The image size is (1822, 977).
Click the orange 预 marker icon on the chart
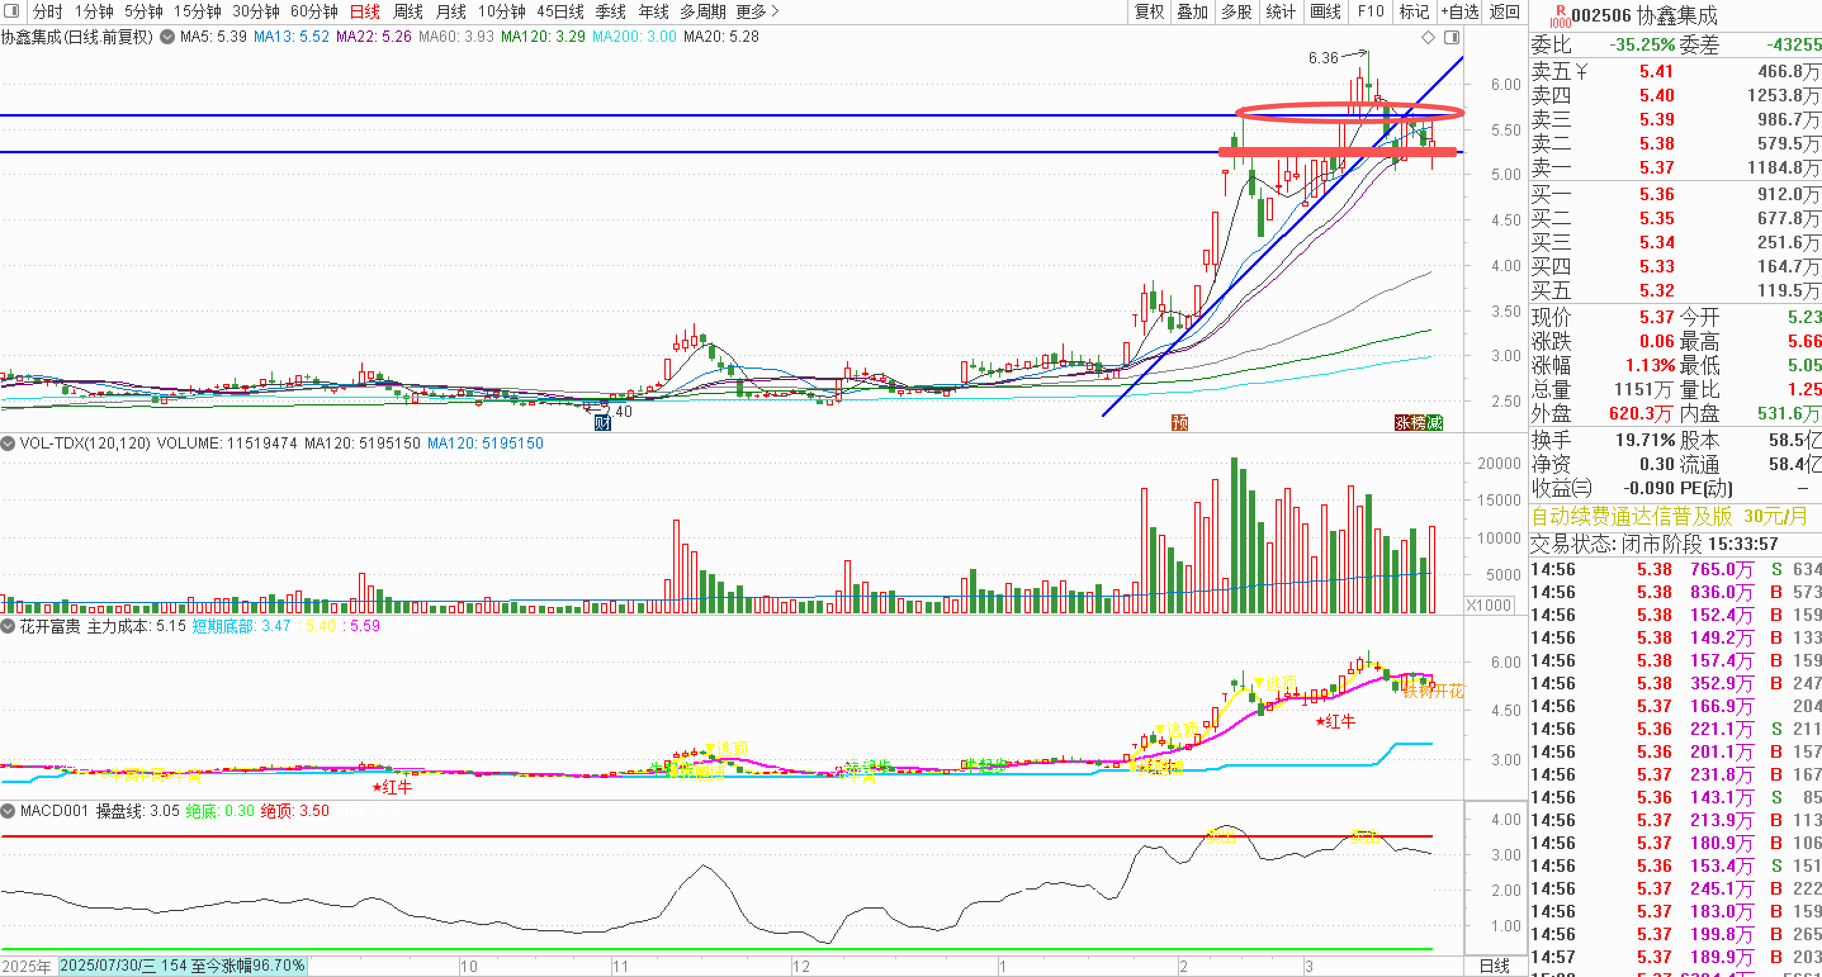point(1180,423)
